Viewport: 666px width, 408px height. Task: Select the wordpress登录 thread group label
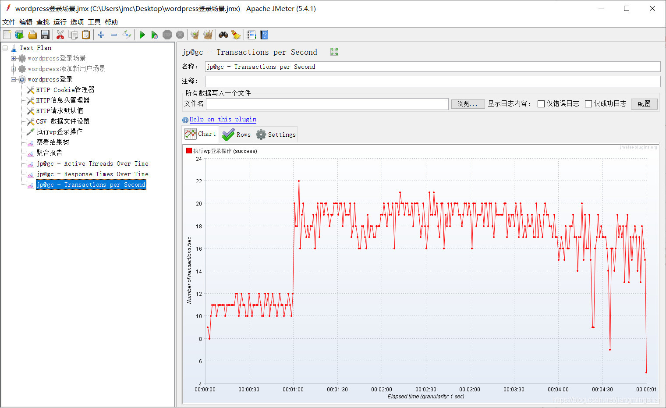50,79
